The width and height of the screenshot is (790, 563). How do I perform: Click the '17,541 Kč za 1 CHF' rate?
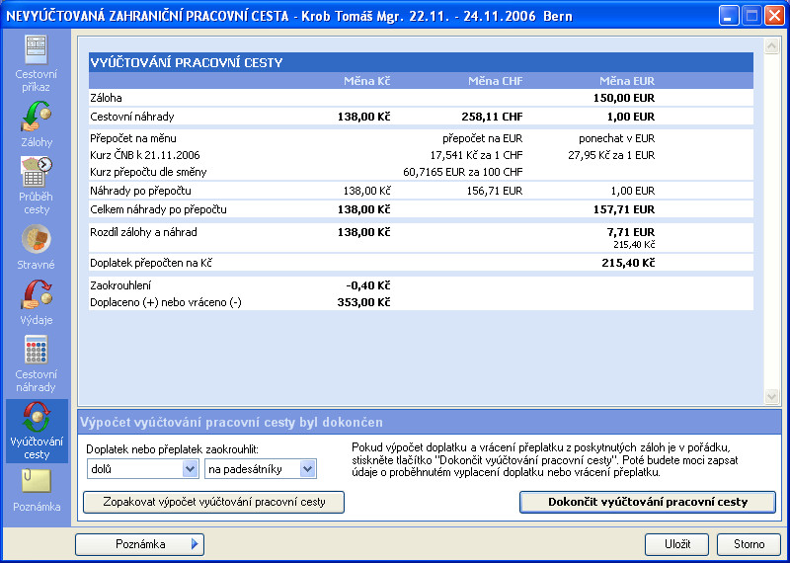(x=476, y=155)
